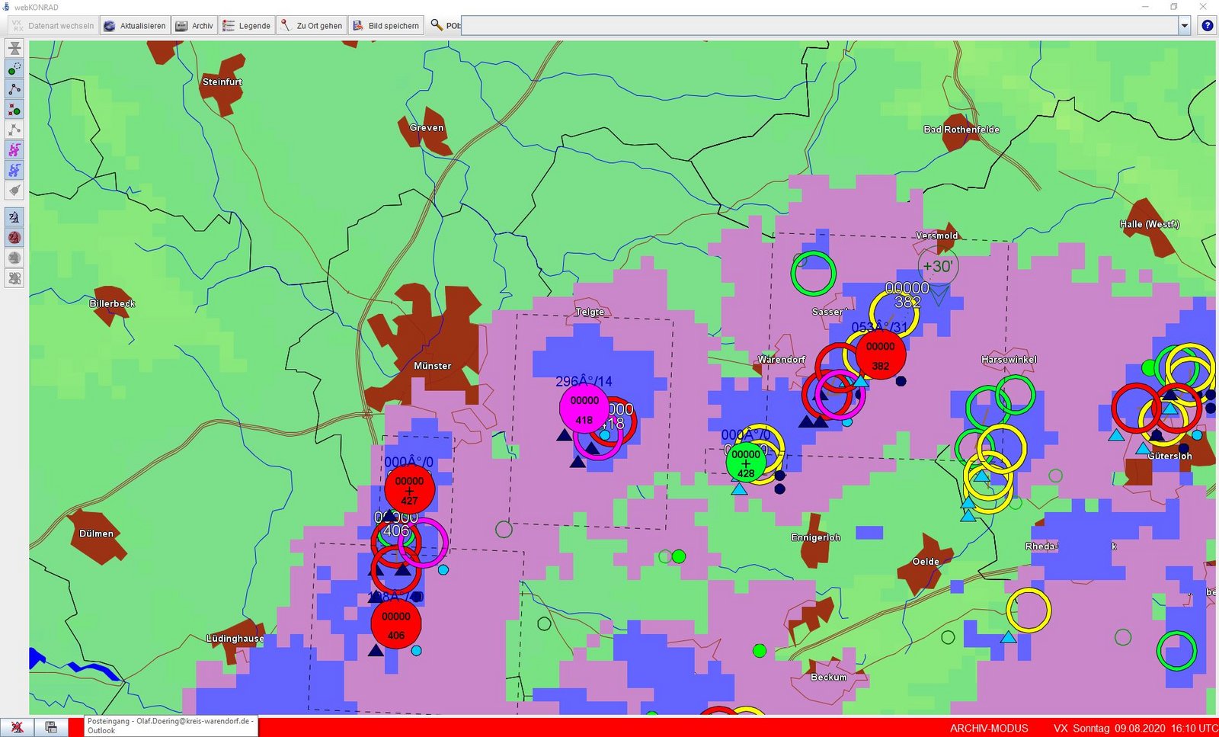The height and width of the screenshot is (737, 1219).
Task: Toggle the connected-nodes track line tool
Action: (x=14, y=89)
